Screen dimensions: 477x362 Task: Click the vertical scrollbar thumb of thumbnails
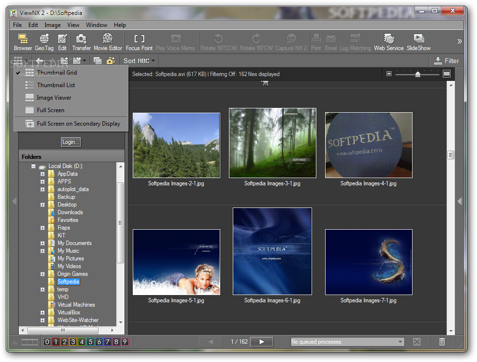pos(451,155)
